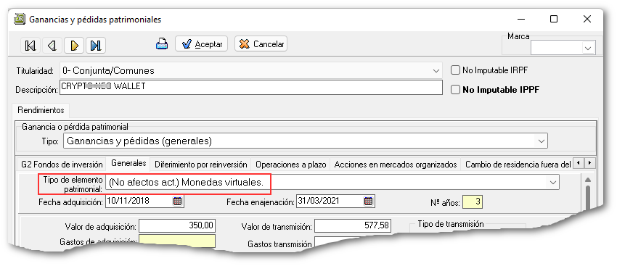Open the Tipo ganancia dropdown

tap(542, 141)
